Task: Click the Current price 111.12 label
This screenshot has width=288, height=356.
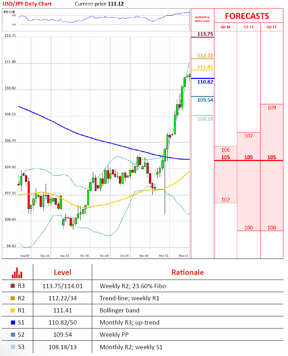Action: pos(99,4)
